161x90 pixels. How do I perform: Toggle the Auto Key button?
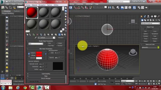pos(117,81)
